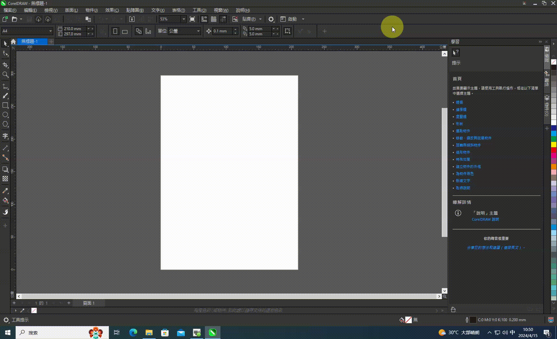The height and width of the screenshot is (339, 557).
Task: Open Options via the gear icon
Action: click(x=271, y=19)
